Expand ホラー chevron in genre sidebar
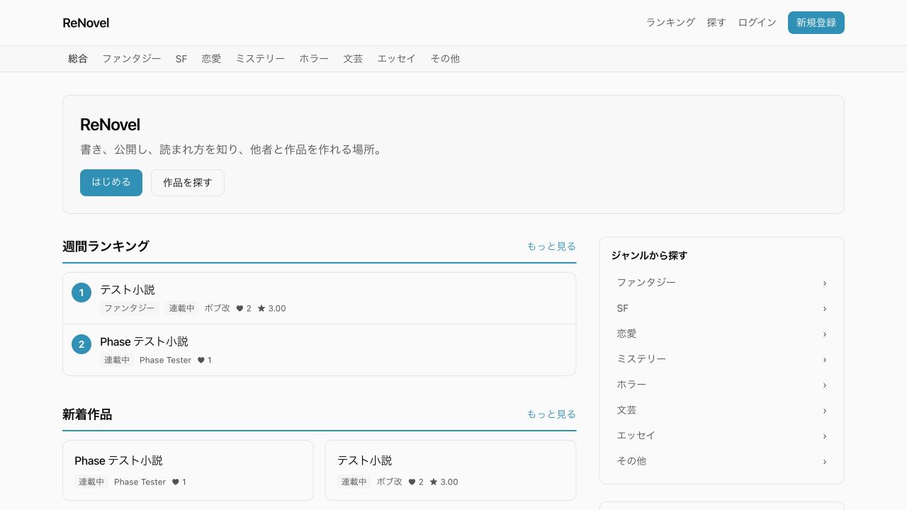 [825, 385]
